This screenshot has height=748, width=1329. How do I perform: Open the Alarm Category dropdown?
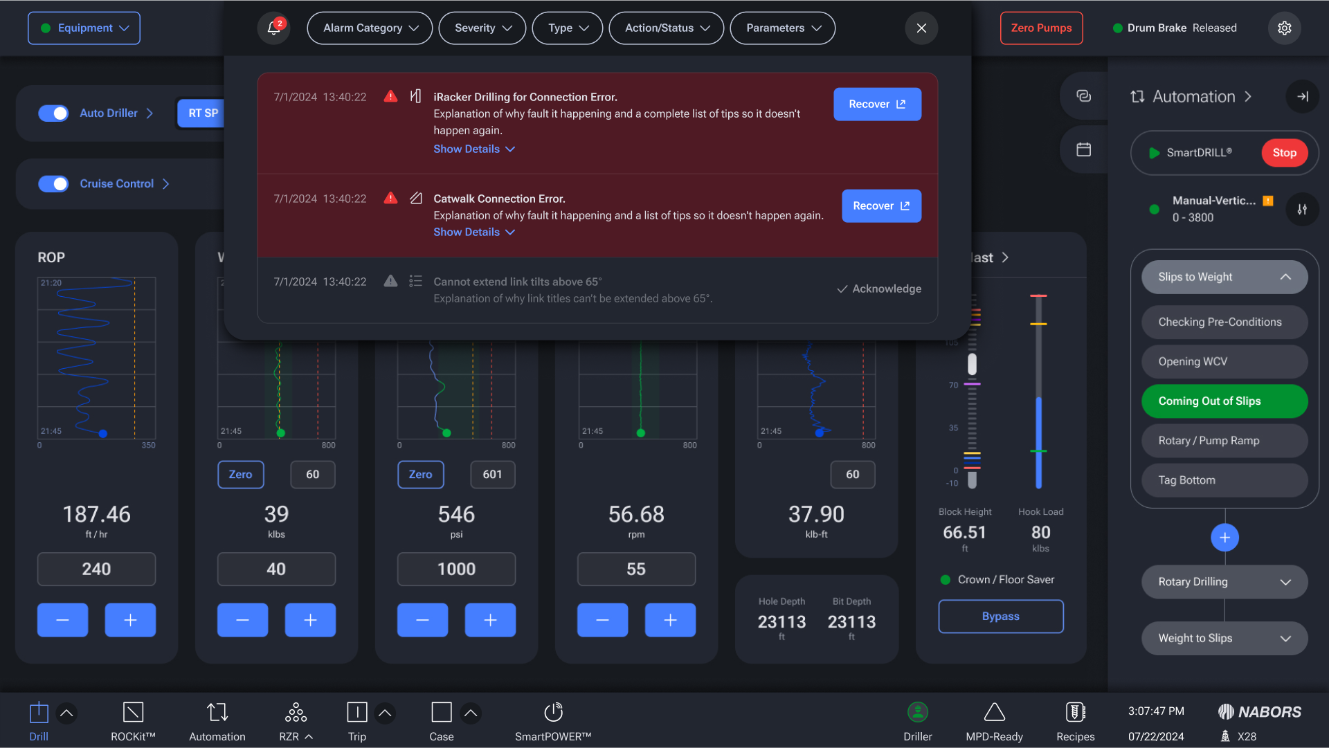[370, 28]
